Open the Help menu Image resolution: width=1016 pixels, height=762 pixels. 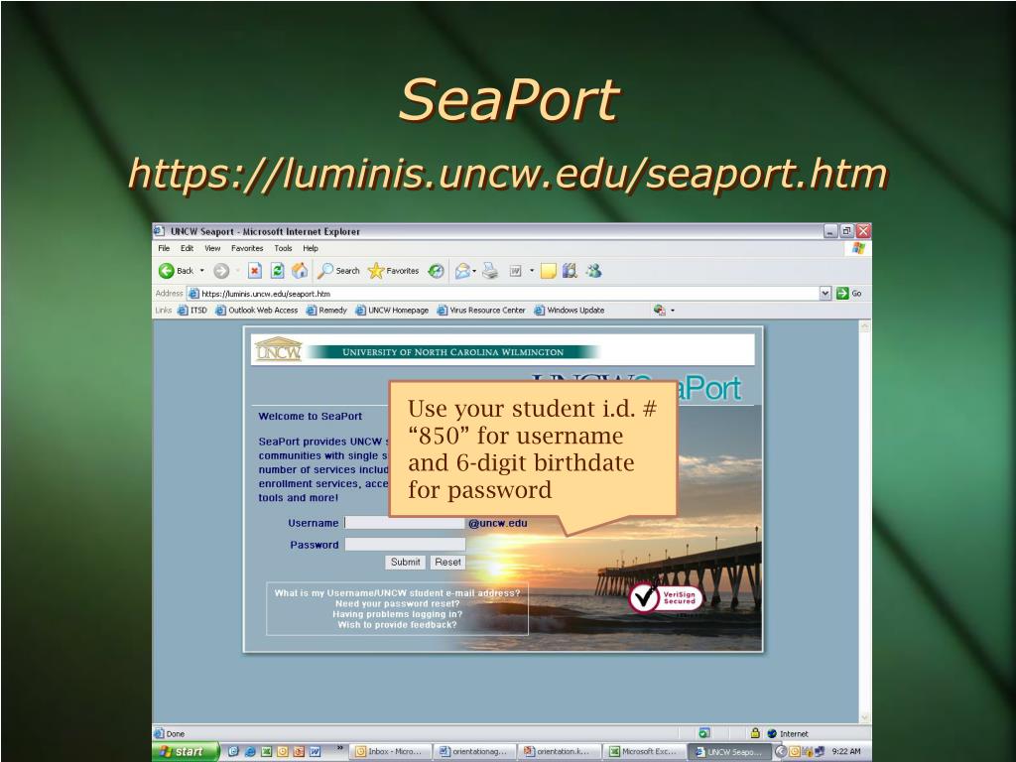tap(311, 248)
